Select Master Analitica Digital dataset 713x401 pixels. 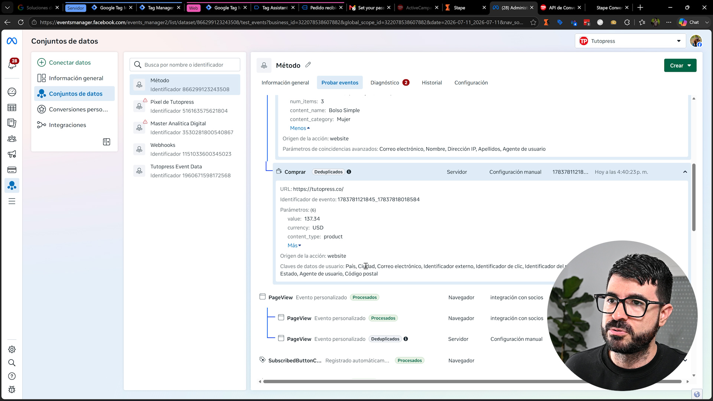[185, 128]
